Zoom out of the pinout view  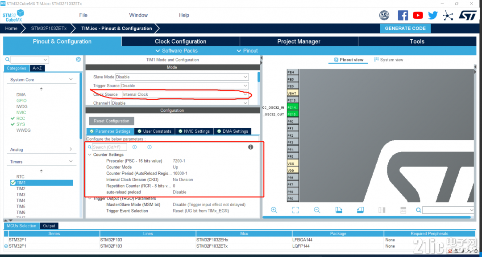[317, 210]
